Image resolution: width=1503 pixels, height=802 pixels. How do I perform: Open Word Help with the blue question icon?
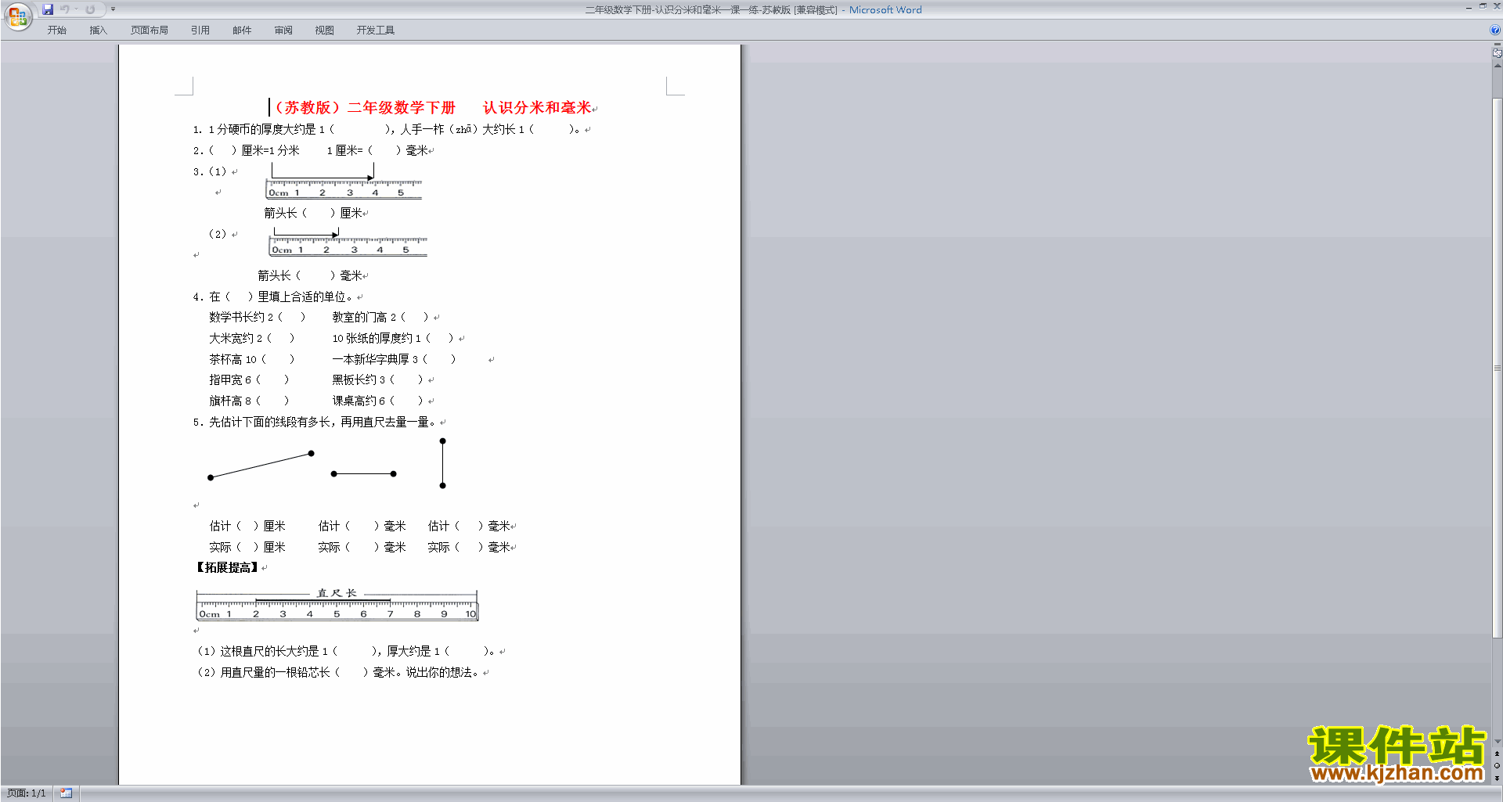click(x=1495, y=31)
